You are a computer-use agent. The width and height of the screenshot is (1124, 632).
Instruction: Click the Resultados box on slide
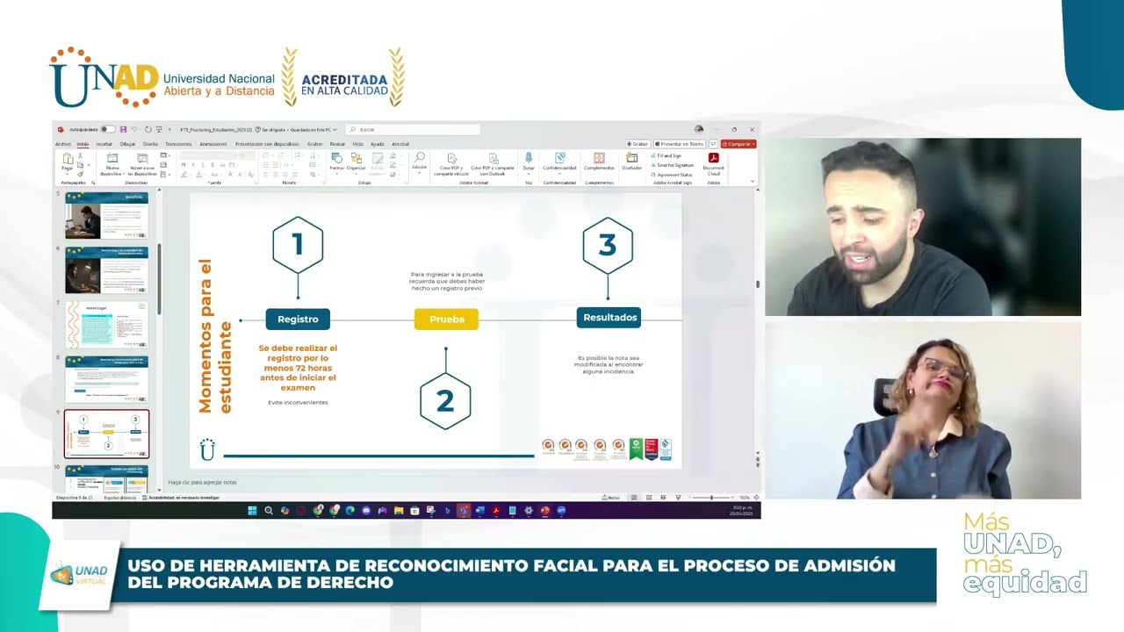coord(609,318)
